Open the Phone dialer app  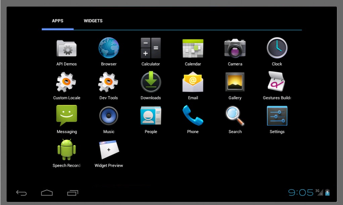193,115
